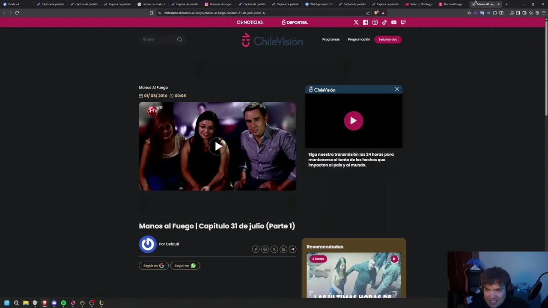The height and width of the screenshot is (308, 548).
Task: Open the Programación menu
Action: 359,39
